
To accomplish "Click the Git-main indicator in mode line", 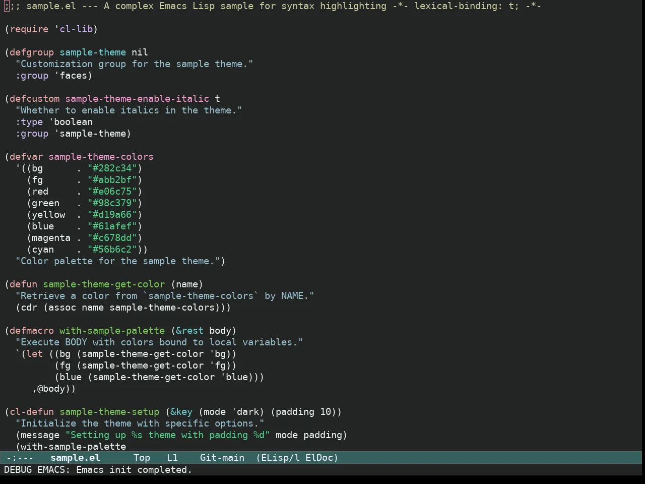I will pos(222,458).
